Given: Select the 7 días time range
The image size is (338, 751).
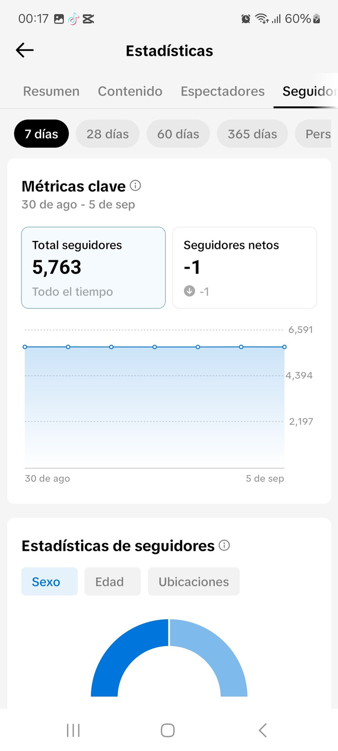Looking at the screenshot, I should (41, 134).
